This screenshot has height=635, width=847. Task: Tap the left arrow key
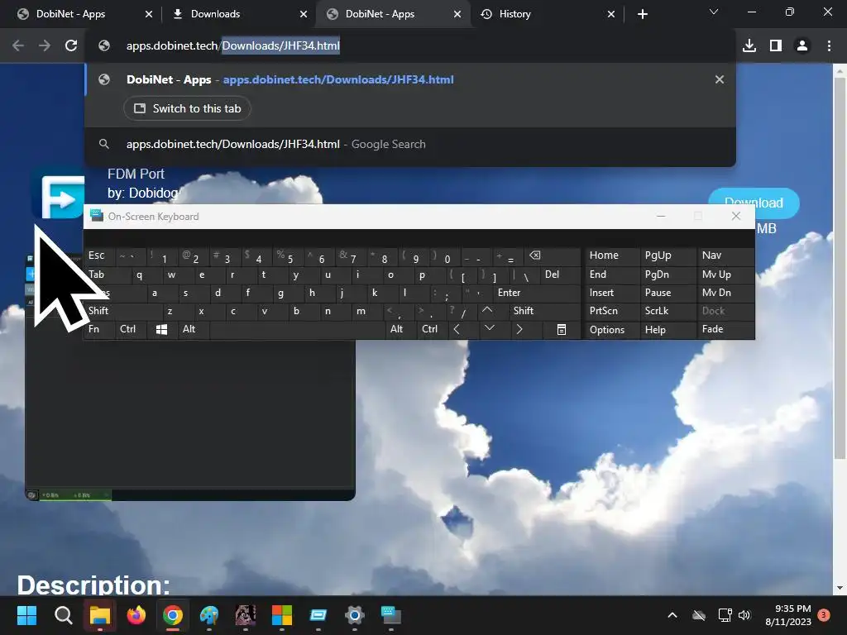click(463, 329)
